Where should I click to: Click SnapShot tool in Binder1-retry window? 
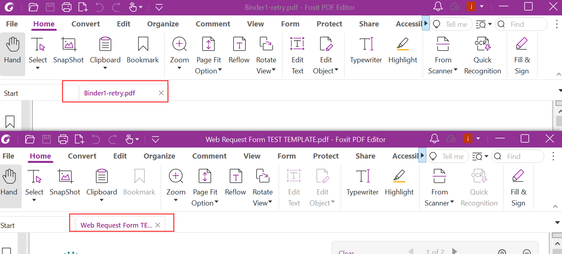tap(69, 50)
